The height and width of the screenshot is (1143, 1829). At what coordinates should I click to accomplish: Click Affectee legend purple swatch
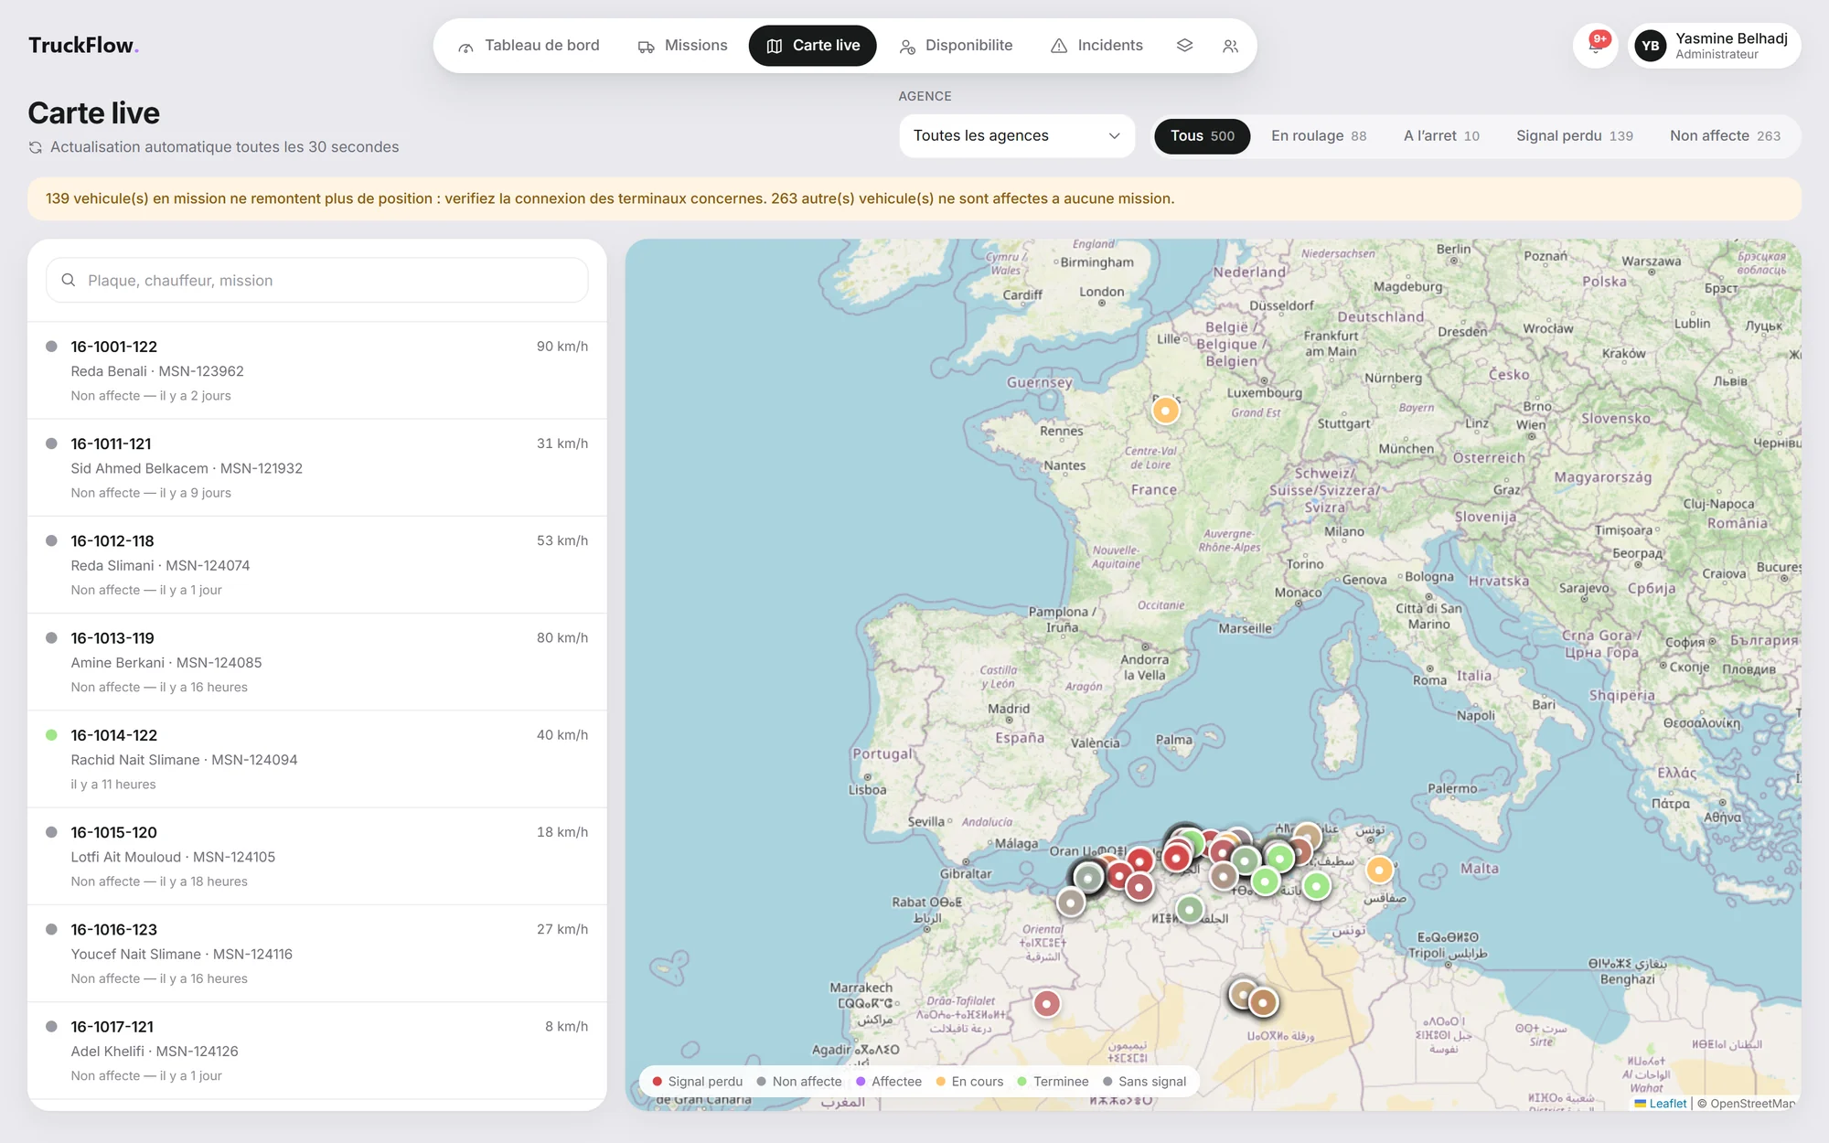[x=861, y=1082]
